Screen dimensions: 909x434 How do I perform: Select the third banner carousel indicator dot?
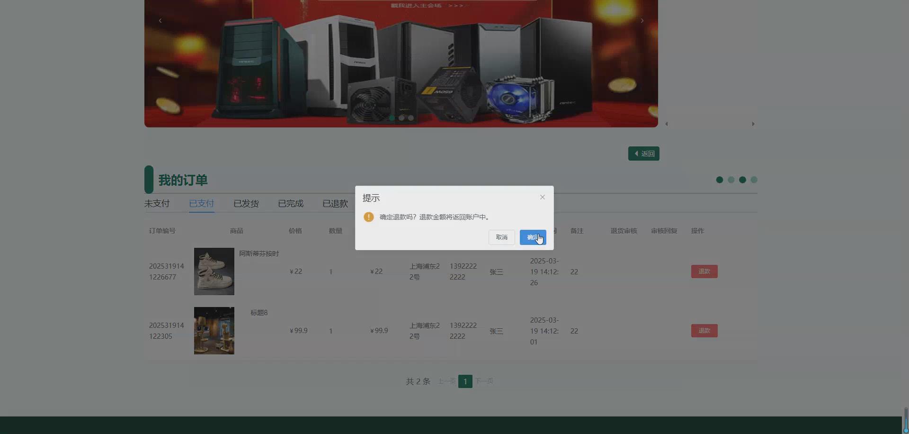point(411,118)
